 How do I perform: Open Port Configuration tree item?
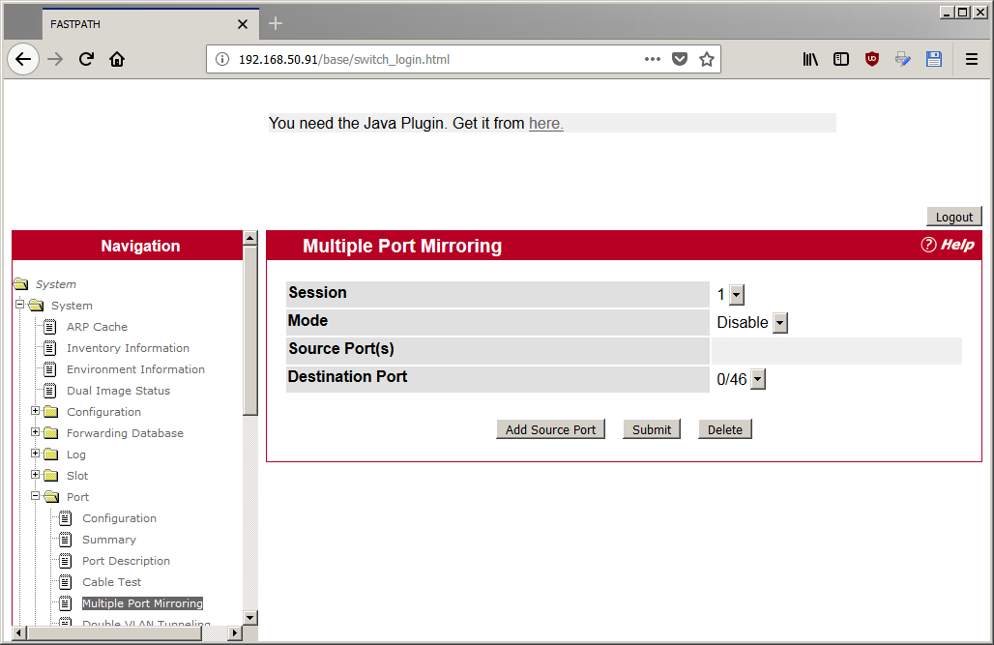click(x=119, y=518)
